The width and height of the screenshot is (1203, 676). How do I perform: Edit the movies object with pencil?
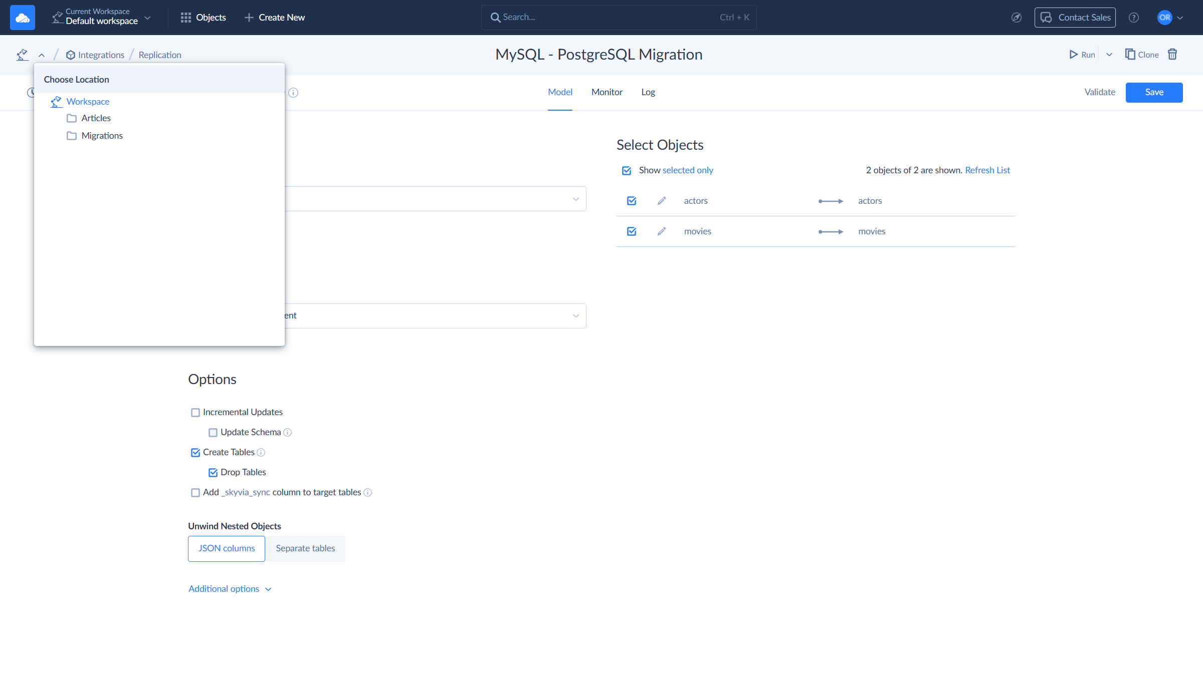(x=662, y=231)
